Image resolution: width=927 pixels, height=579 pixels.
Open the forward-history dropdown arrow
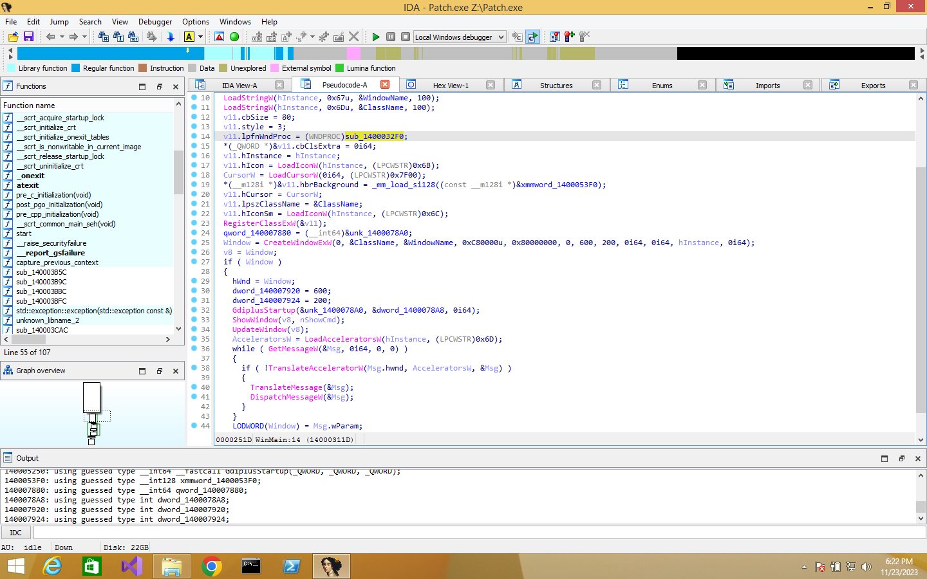(84, 37)
